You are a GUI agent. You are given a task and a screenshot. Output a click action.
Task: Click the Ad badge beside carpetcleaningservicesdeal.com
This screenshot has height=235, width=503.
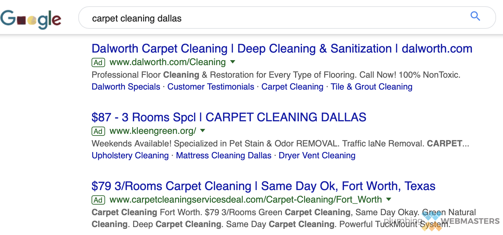coord(98,200)
